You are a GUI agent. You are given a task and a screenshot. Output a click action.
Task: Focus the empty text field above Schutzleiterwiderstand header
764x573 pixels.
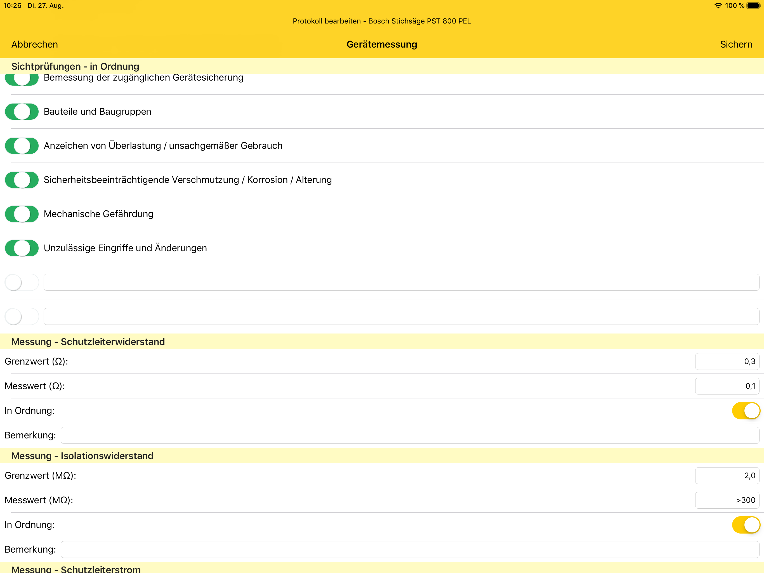tap(401, 316)
